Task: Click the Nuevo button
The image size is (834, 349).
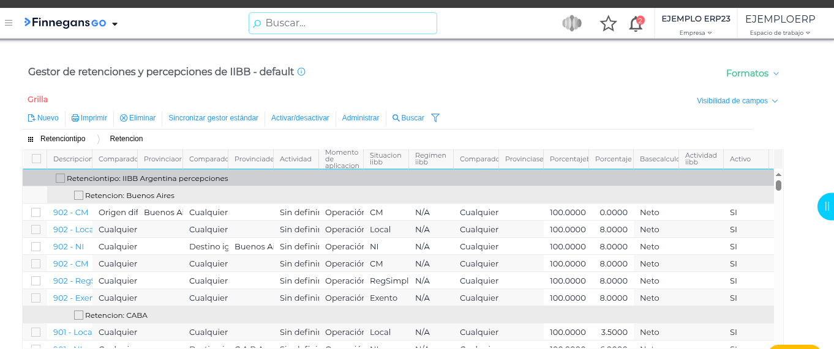Action: click(x=43, y=118)
